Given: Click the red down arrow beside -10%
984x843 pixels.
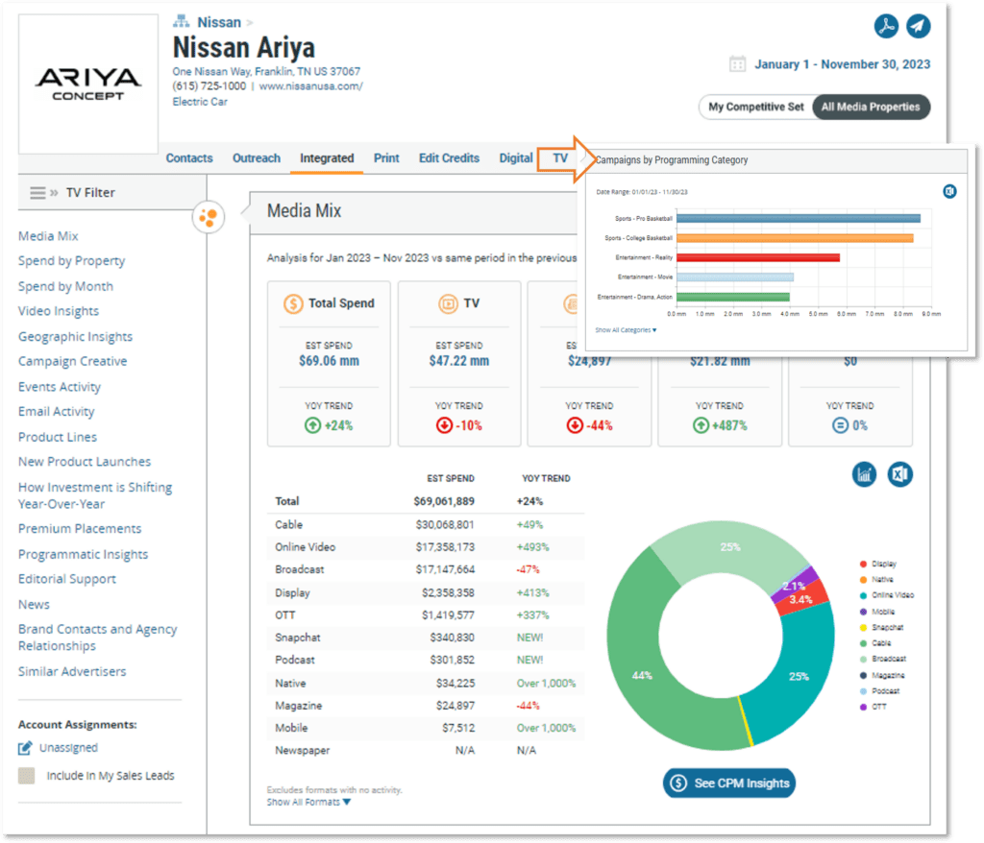Looking at the screenshot, I should tap(444, 425).
